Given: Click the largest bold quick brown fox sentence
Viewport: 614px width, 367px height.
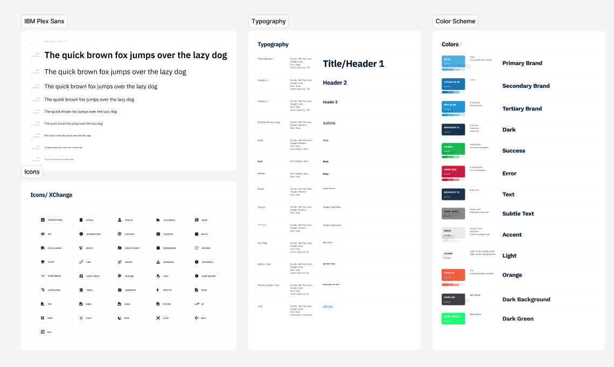Looking at the screenshot, I should coord(136,55).
